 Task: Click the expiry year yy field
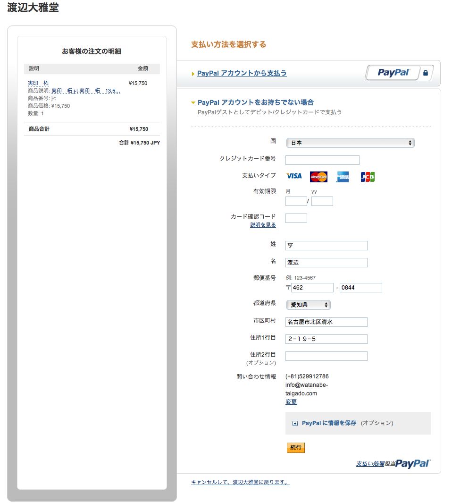322,201
